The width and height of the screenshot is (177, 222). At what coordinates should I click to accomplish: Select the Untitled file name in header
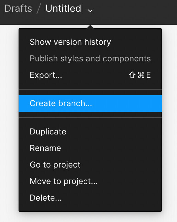pos(63,8)
